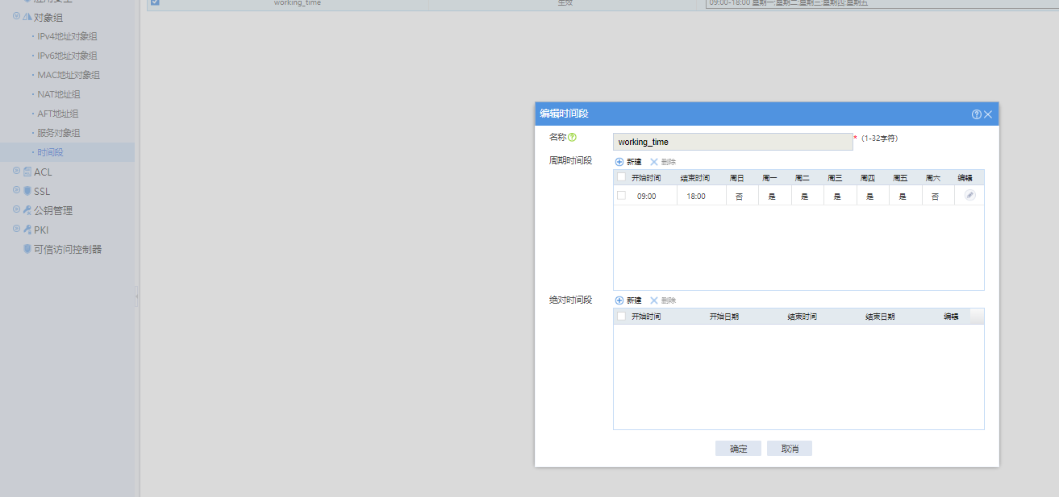Open 可信访问控制器 sidebar entry
Viewport: 1059px width, 497px height.
(68, 249)
